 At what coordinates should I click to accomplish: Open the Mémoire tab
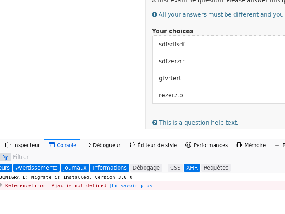point(251,145)
